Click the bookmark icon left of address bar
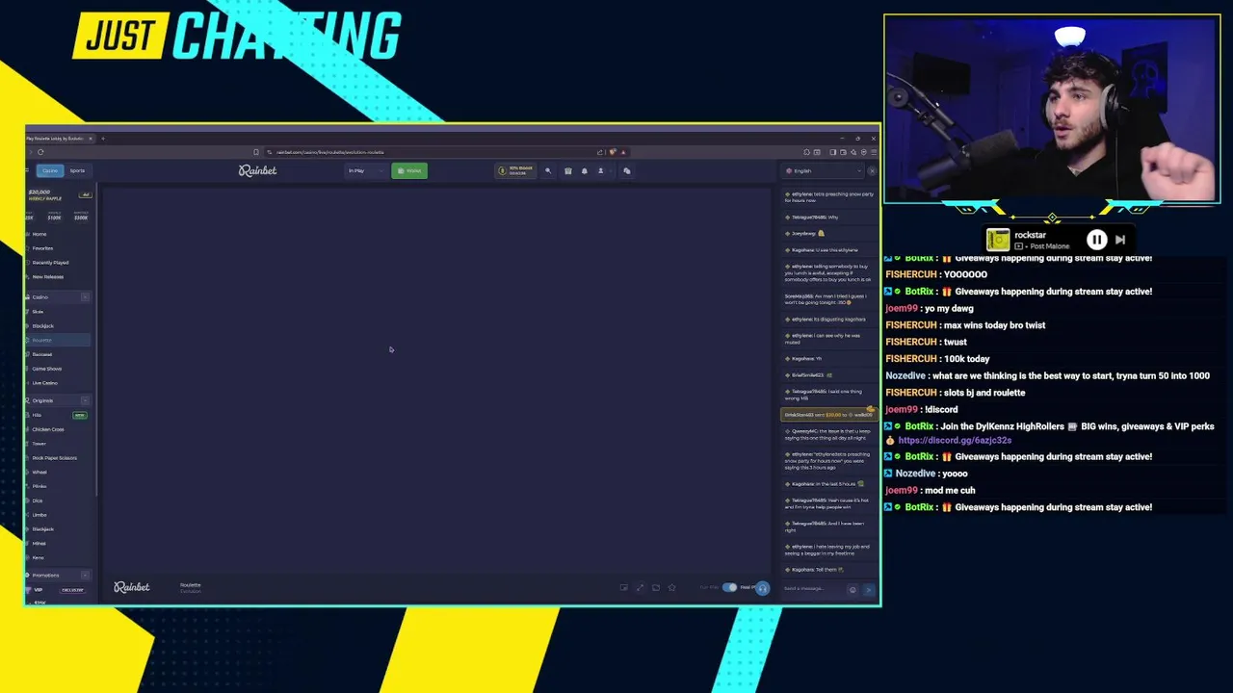This screenshot has height=693, width=1233. pos(255,152)
